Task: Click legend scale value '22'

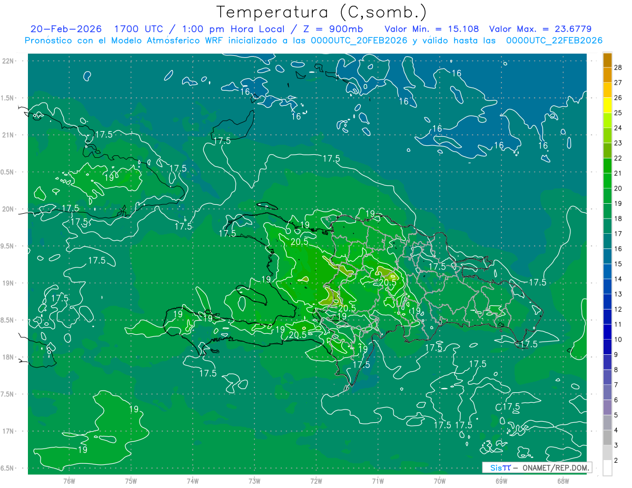Action: pos(618,158)
